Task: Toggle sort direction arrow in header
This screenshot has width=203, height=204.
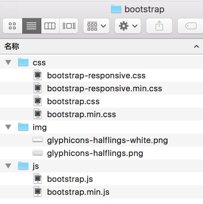Action: click(x=197, y=46)
